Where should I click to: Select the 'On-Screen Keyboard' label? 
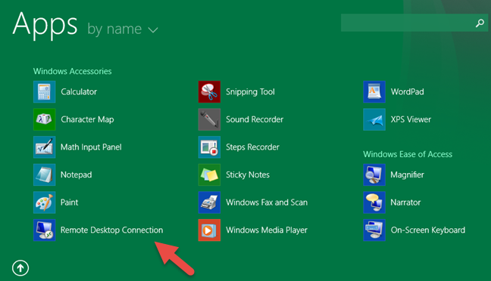[428, 230]
